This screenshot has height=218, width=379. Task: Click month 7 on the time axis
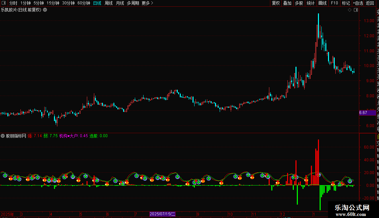(136, 214)
